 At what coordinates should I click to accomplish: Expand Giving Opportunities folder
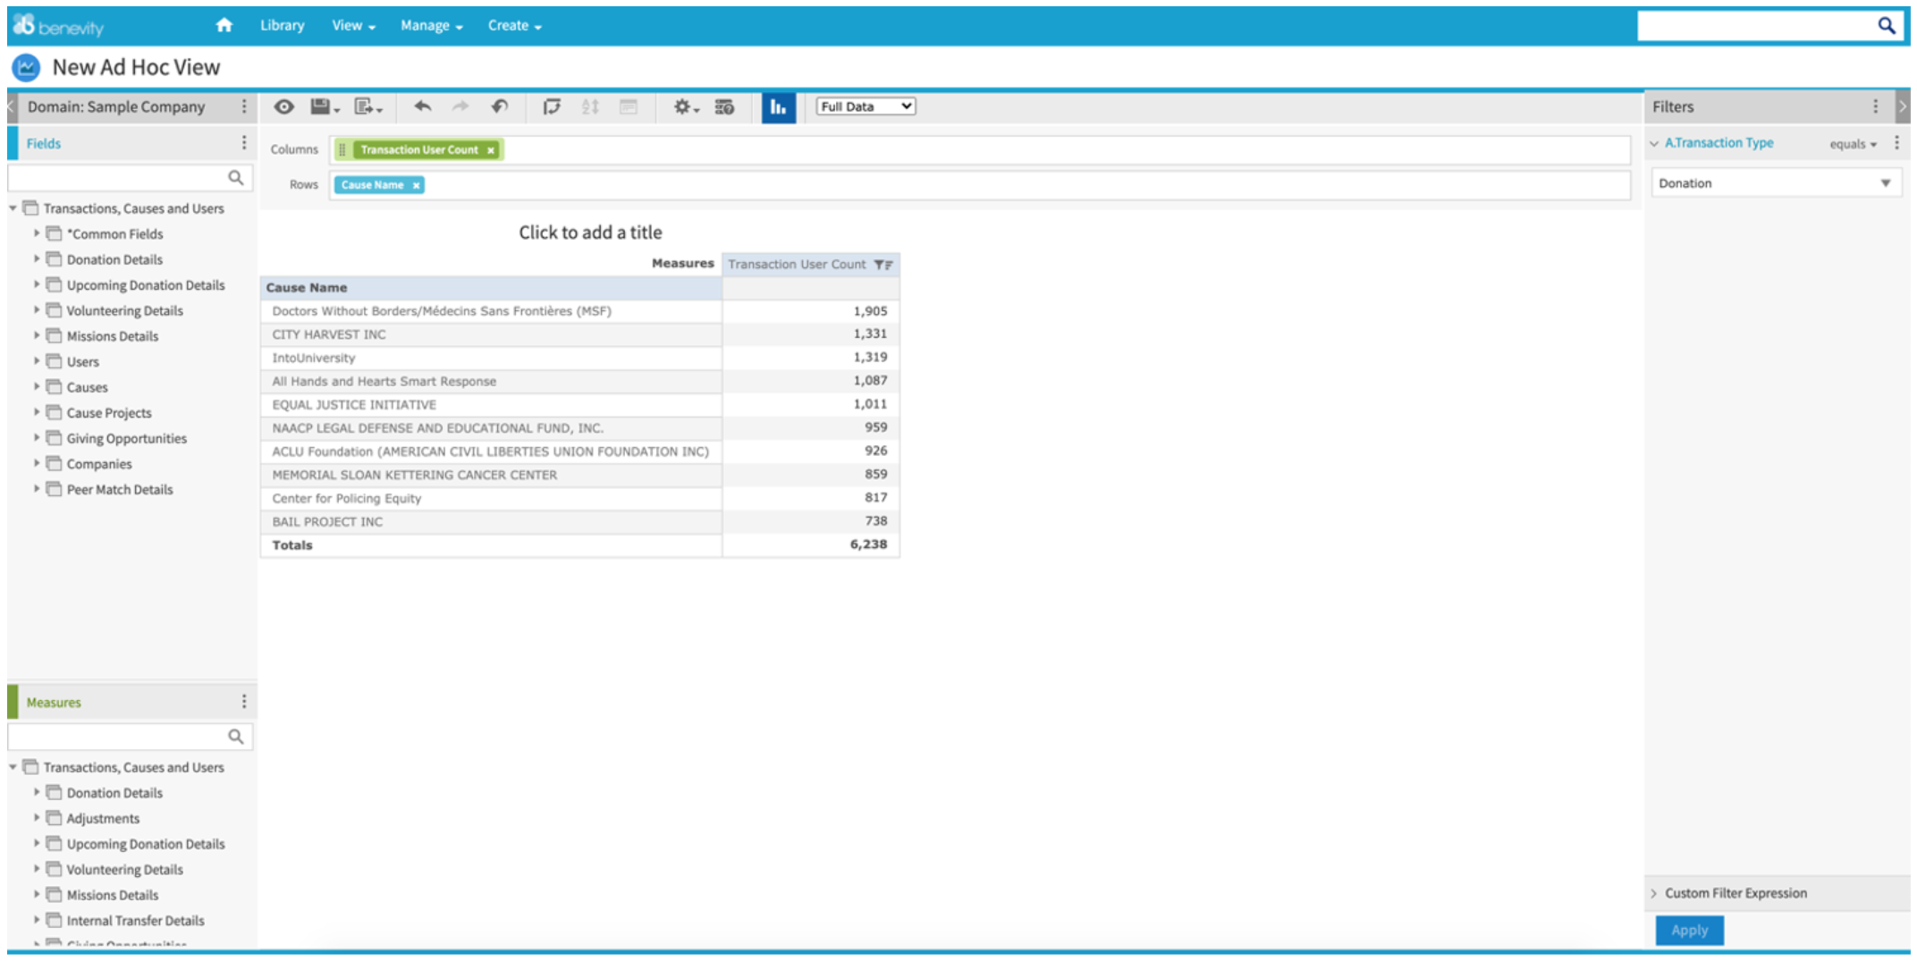37,438
